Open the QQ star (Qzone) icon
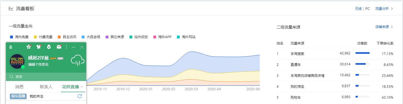The width and height of the screenshot is (403, 104). [29, 47]
